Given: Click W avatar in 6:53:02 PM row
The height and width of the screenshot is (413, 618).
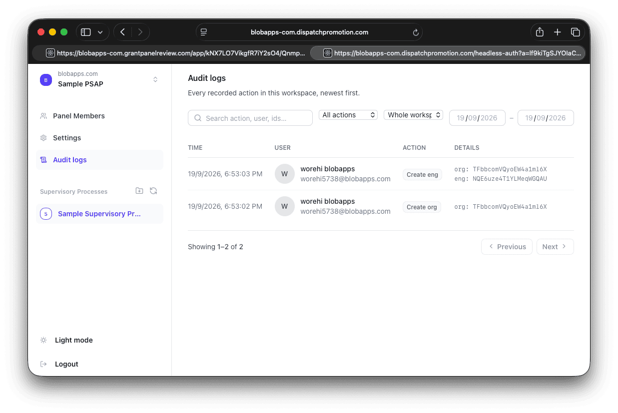Looking at the screenshot, I should point(285,206).
